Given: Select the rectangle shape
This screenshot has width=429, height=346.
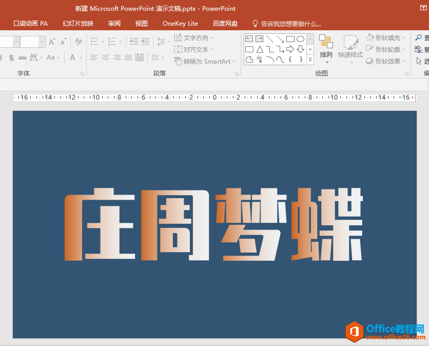Looking at the screenshot, I should [x=290, y=39].
